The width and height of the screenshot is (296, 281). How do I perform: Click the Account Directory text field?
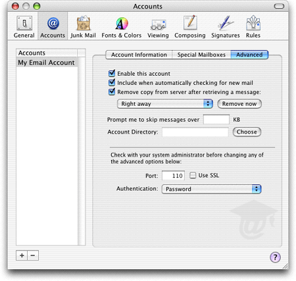pyautogui.click(x=195, y=132)
